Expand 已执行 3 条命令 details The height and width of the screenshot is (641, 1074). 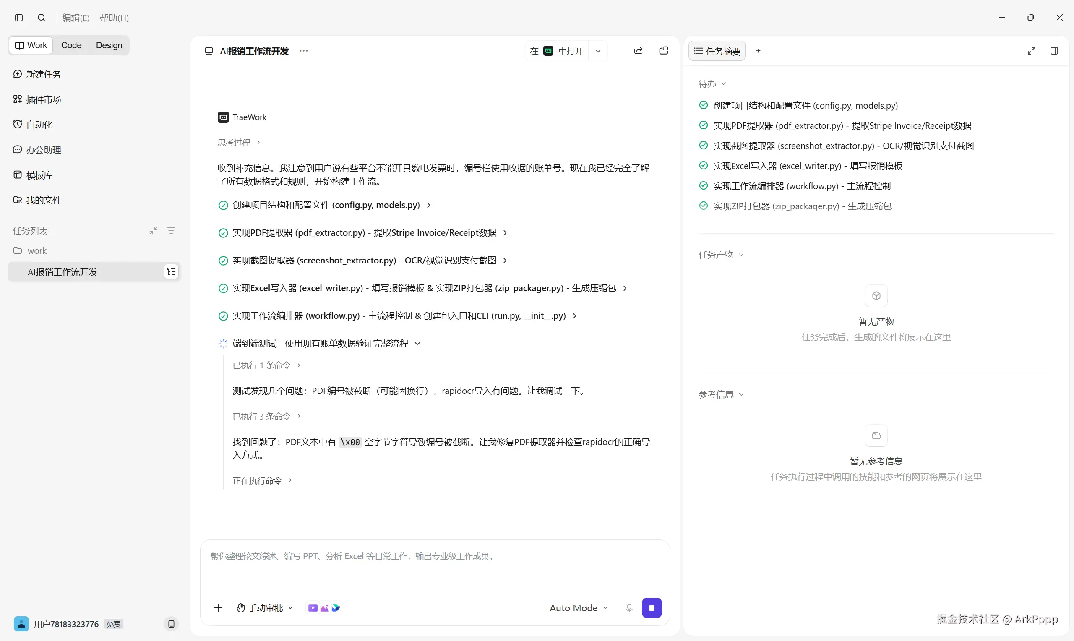266,417
